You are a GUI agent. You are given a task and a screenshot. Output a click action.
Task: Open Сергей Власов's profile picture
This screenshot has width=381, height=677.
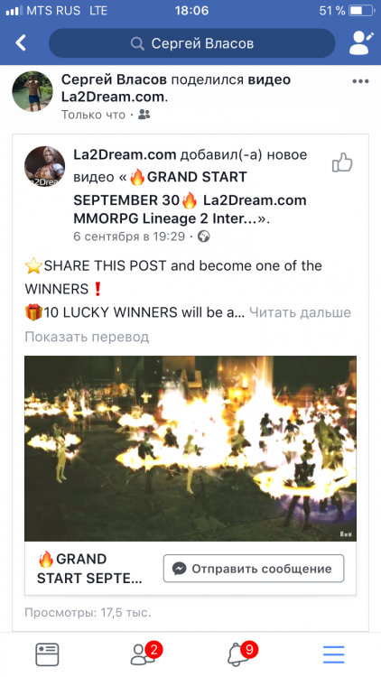click(33, 91)
